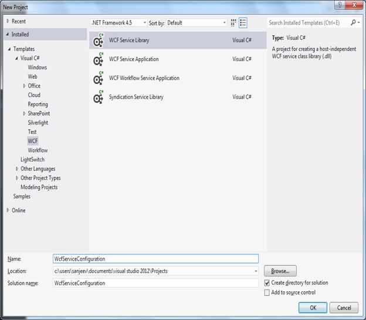Click the Help question mark button
This screenshot has height=320, width=366.
pyautogui.click(x=340, y=5)
